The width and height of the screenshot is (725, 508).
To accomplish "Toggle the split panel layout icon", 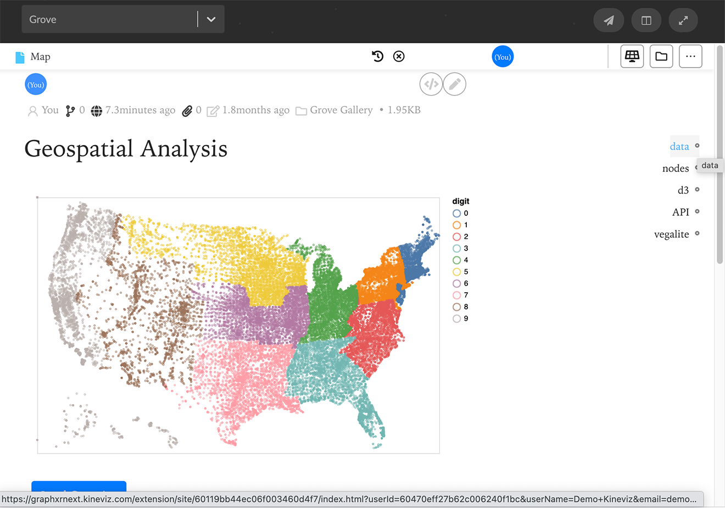I will tap(646, 20).
